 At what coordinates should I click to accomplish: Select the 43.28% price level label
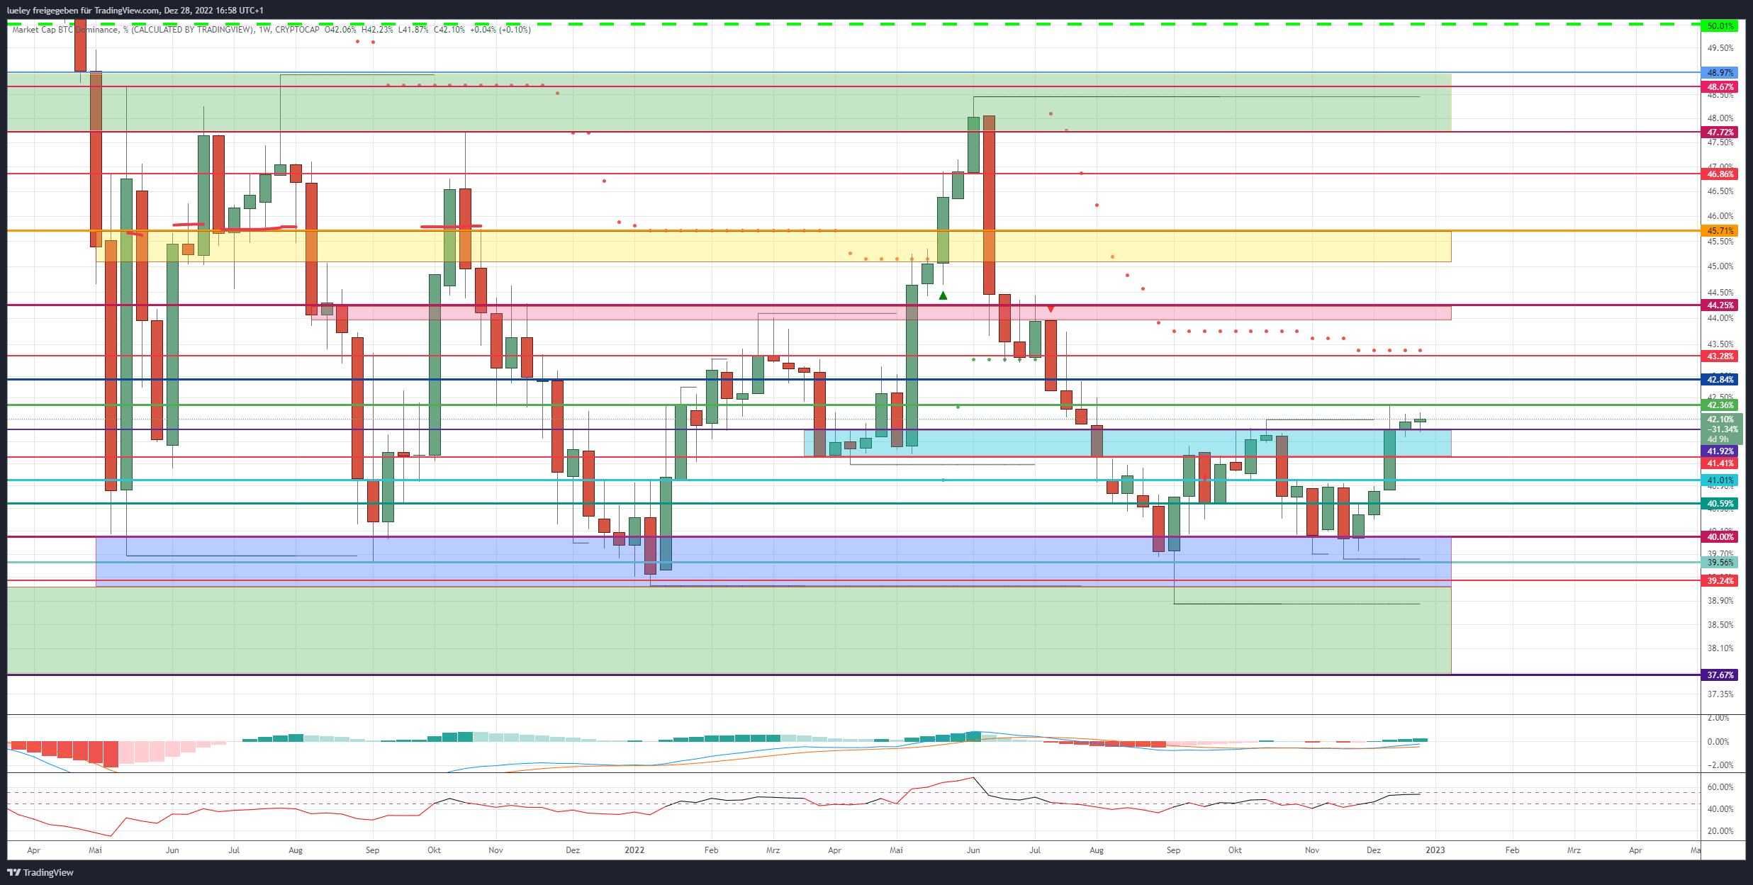pos(1720,356)
